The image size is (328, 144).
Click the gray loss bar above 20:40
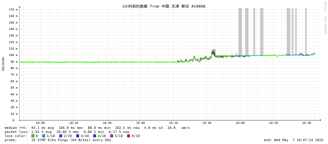pyautogui.click(x=306, y=31)
